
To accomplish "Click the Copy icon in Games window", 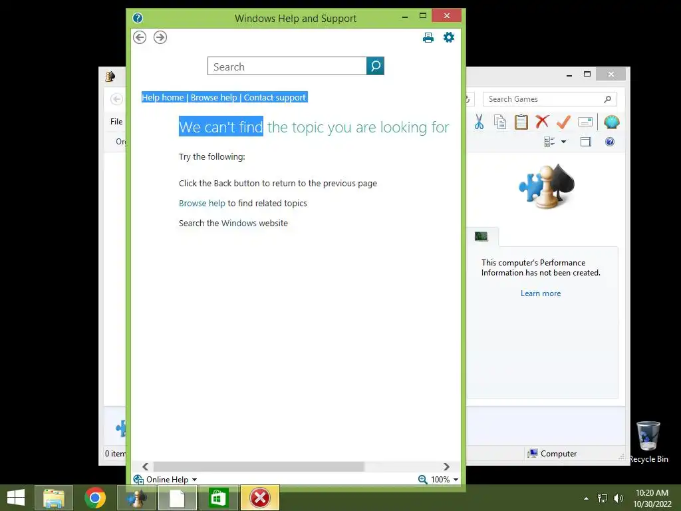I will (500, 122).
